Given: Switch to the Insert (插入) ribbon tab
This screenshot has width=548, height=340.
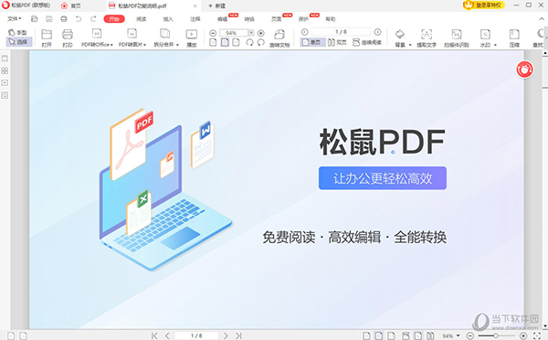Looking at the screenshot, I should [168, 19].
